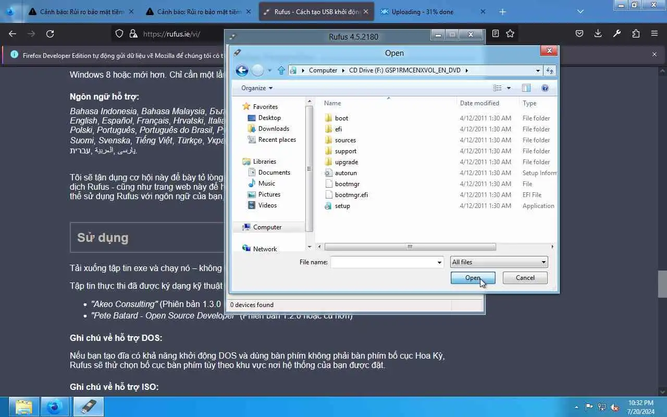The image size is (667, 417).
Task: Open the view options dropdown arrow
Action: pyautogui.click(x=509, y=88)
